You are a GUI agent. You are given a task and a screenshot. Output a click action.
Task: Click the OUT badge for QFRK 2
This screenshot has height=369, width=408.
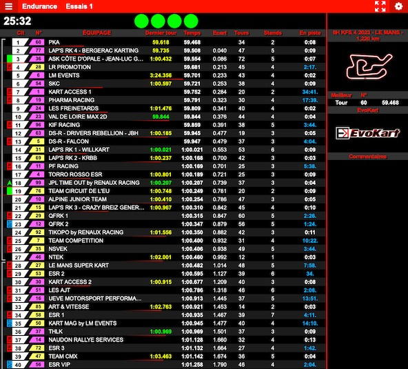(x=10, y=224)
